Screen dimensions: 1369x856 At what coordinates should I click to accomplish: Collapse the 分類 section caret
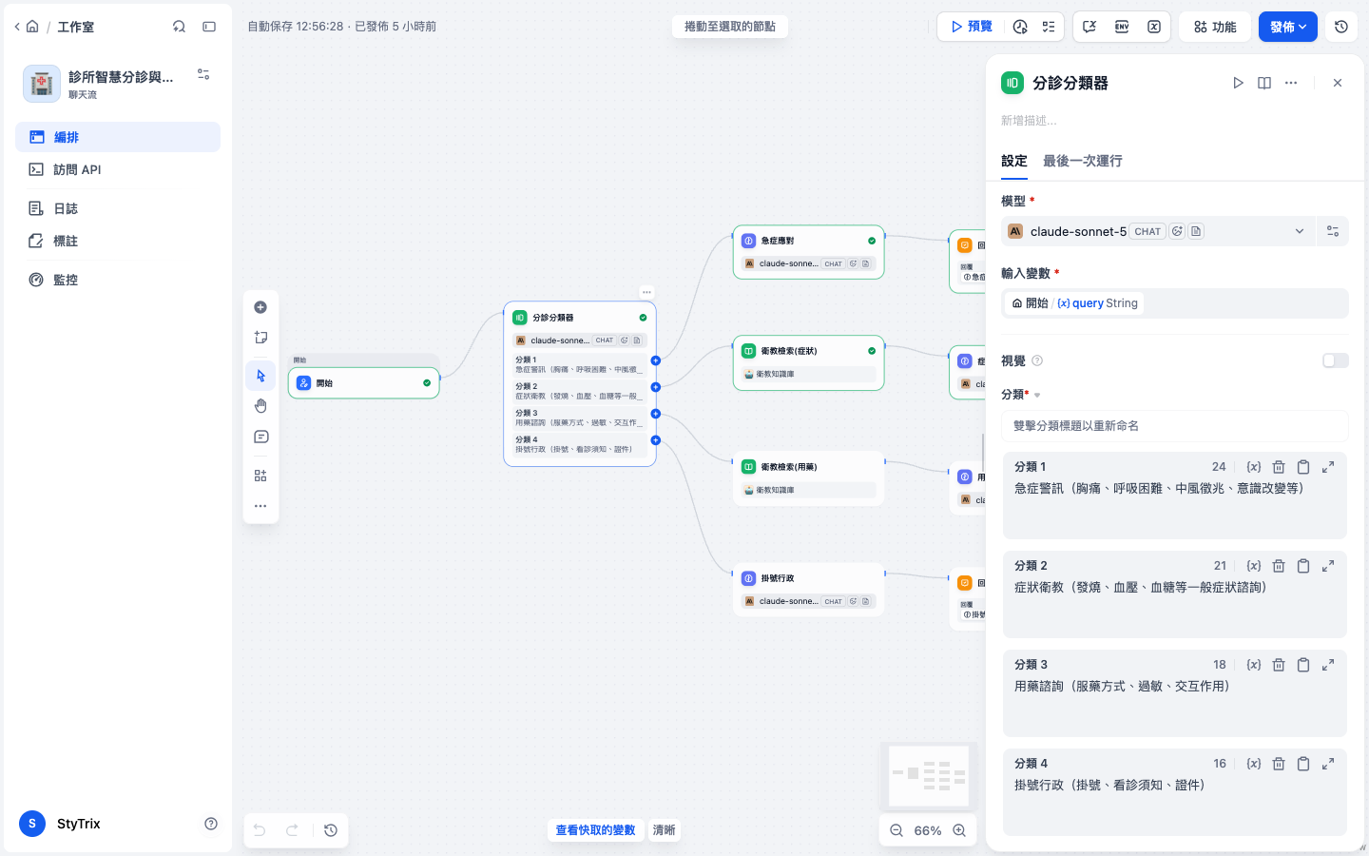1037,395
